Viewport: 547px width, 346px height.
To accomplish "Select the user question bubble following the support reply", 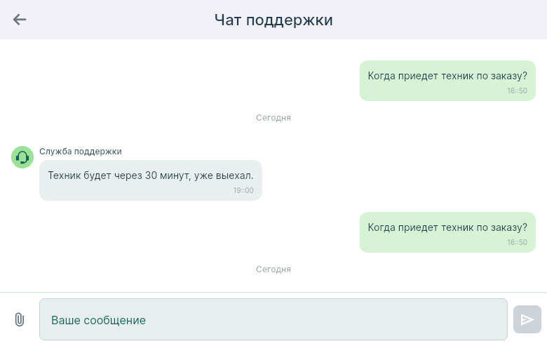I will coord(447,232).
